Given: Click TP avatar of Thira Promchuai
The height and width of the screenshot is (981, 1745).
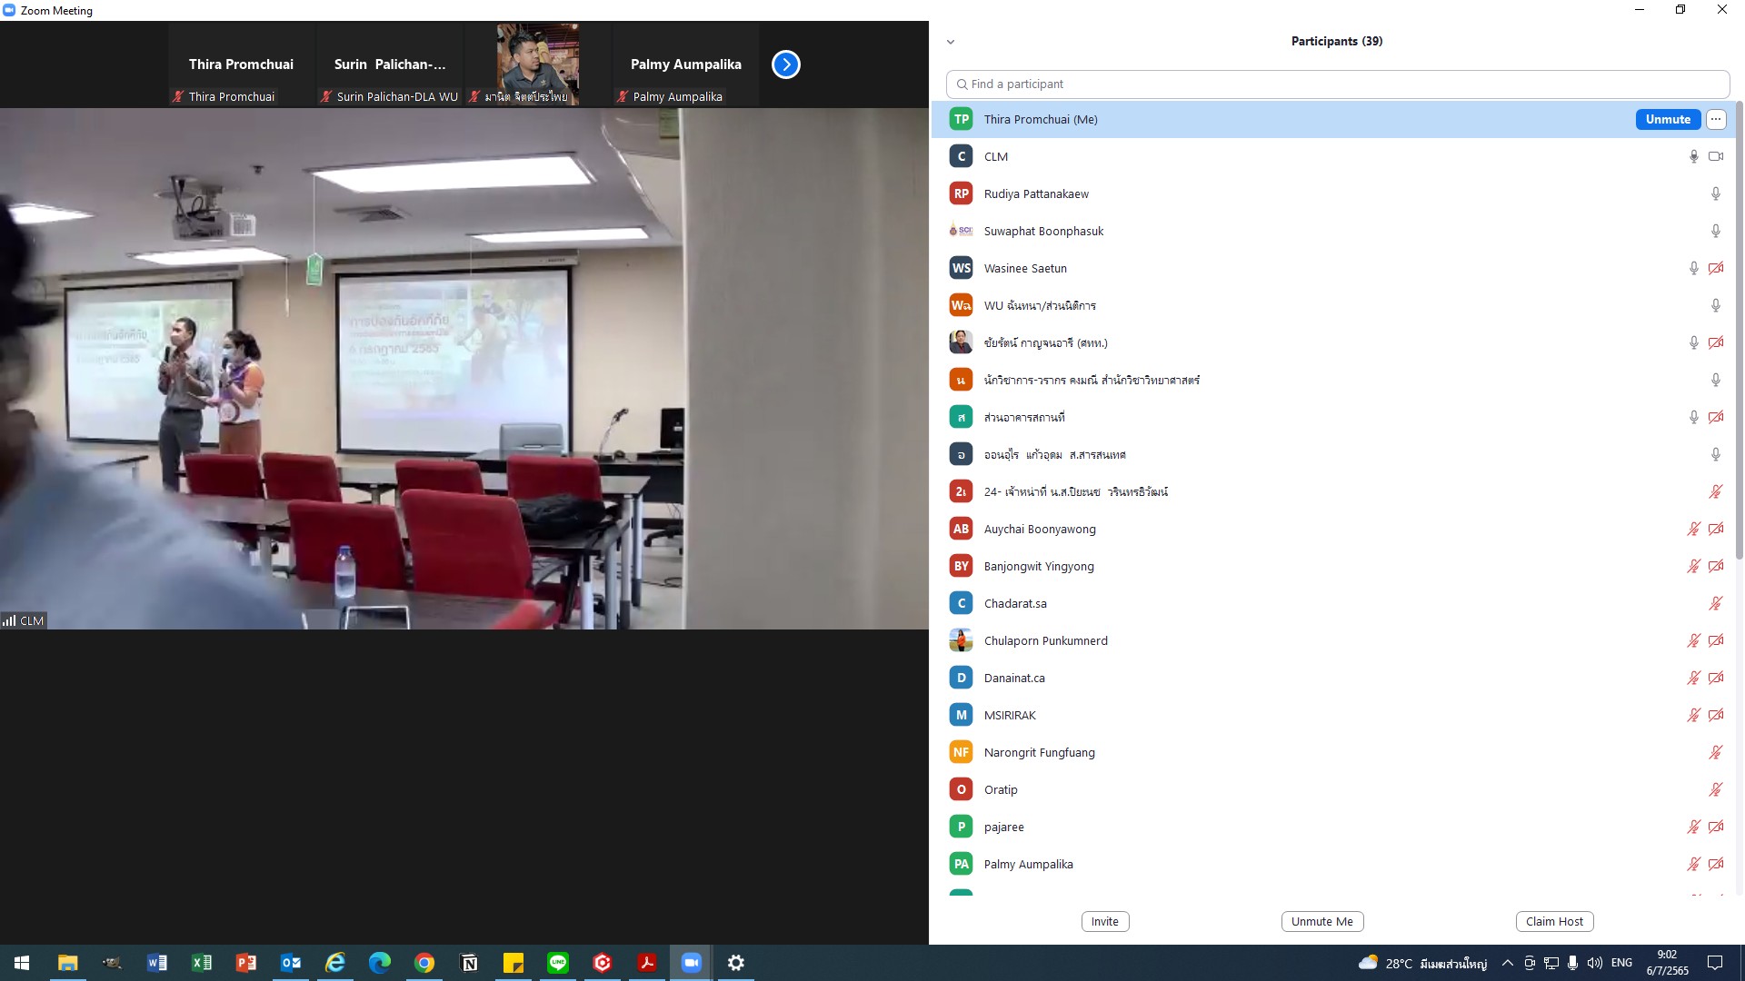Looking at the screenshot, I should click(961, 119).
